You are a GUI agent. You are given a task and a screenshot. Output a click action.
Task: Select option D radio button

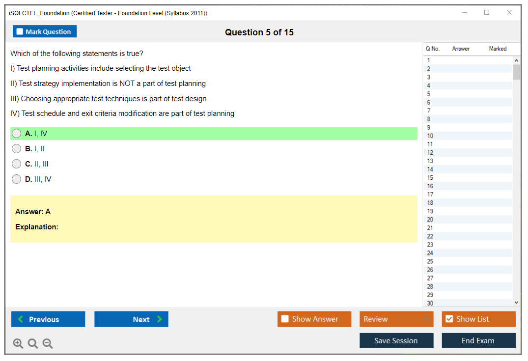click(x=17, y=179)
